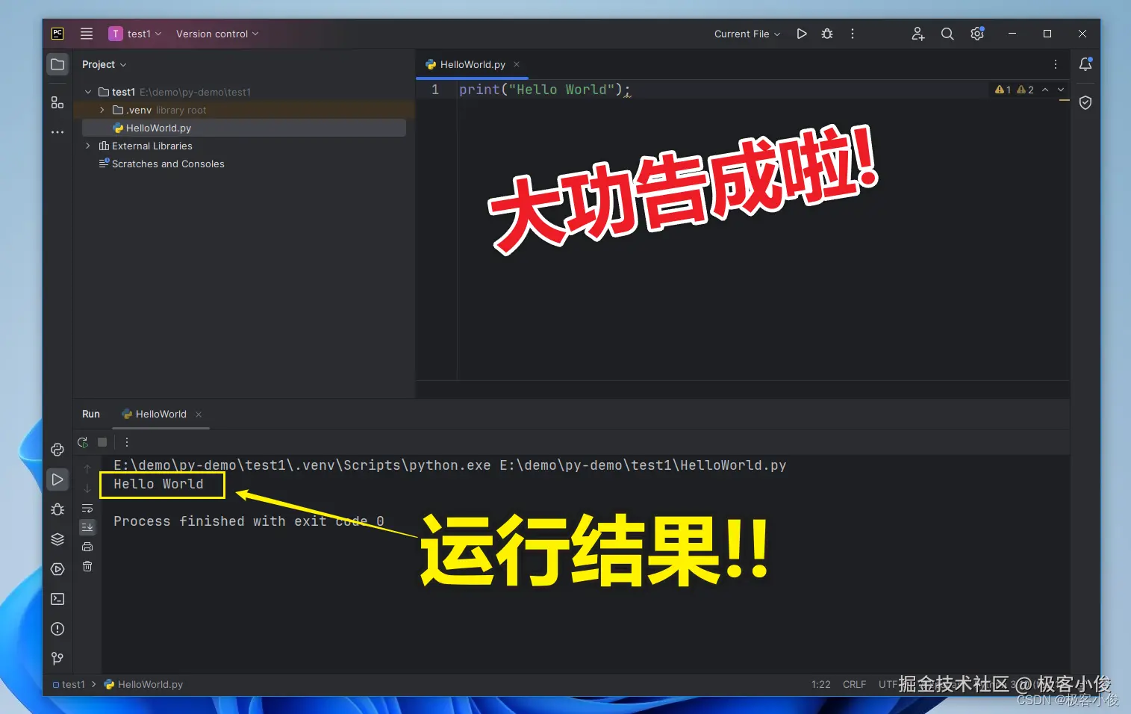Click test1 breadcrumb in status bar
This screenshot has height=714, width=1131.
click(x=69, y=684)
